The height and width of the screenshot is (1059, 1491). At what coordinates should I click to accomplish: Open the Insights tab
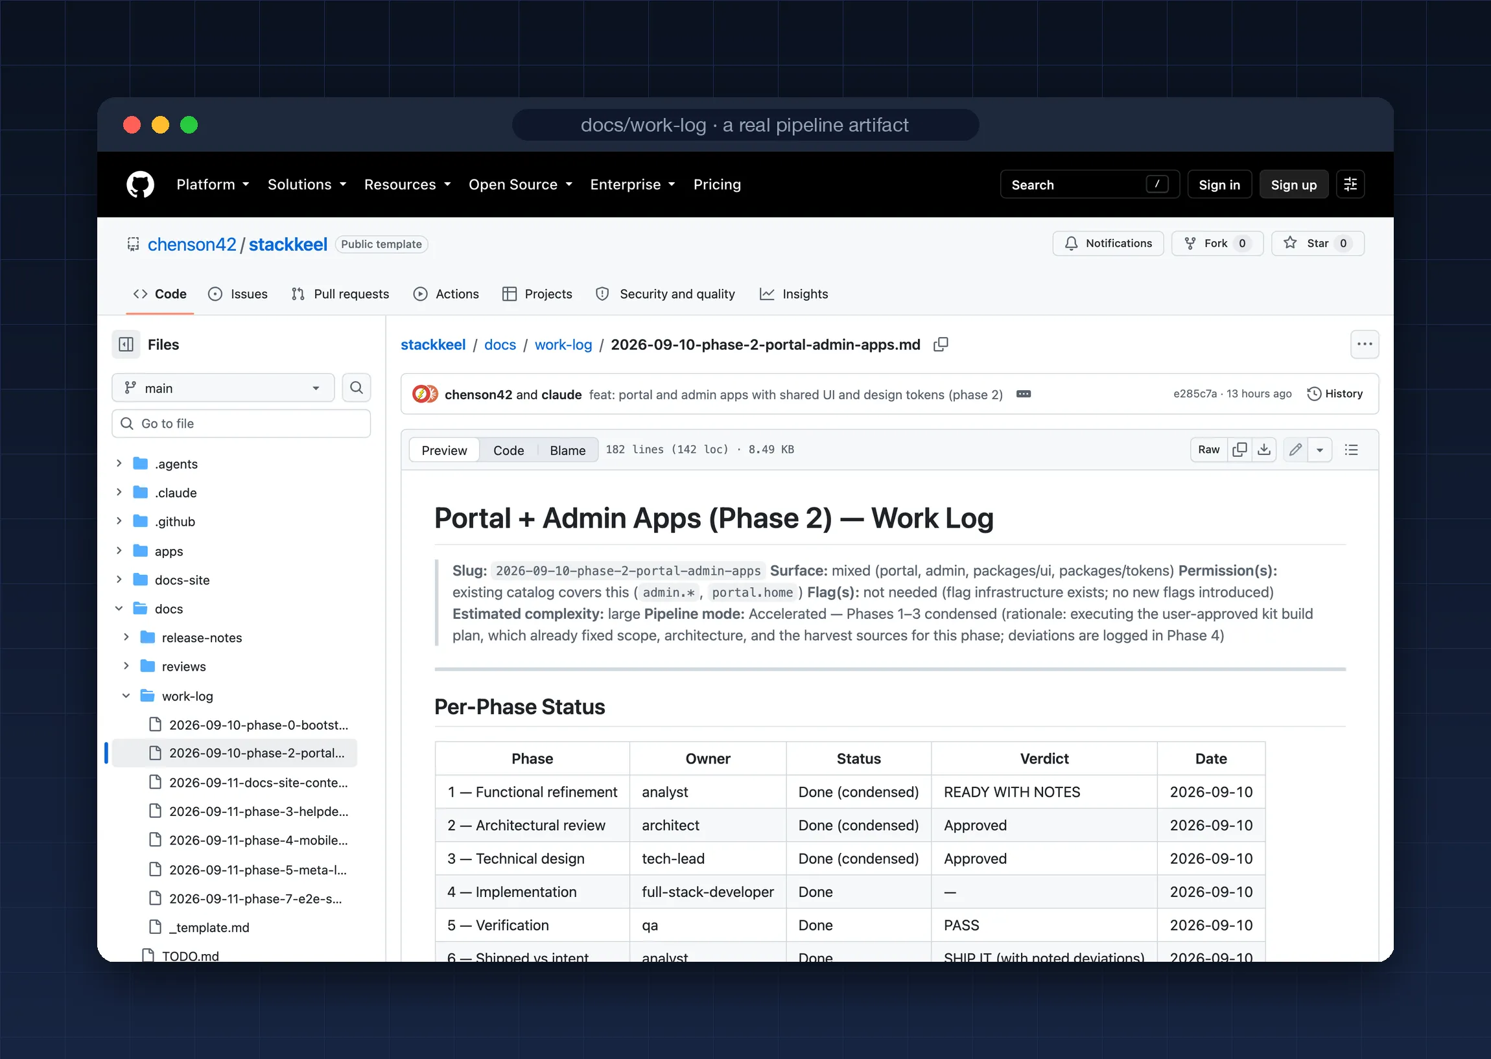pos(793,294)
